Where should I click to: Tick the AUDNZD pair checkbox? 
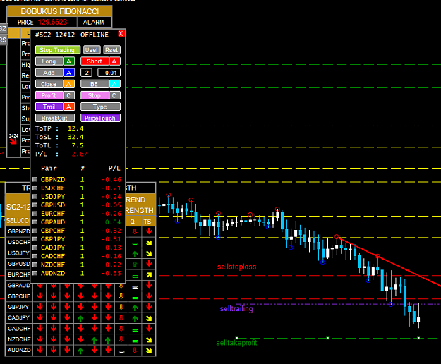click(x=35, y=273)
